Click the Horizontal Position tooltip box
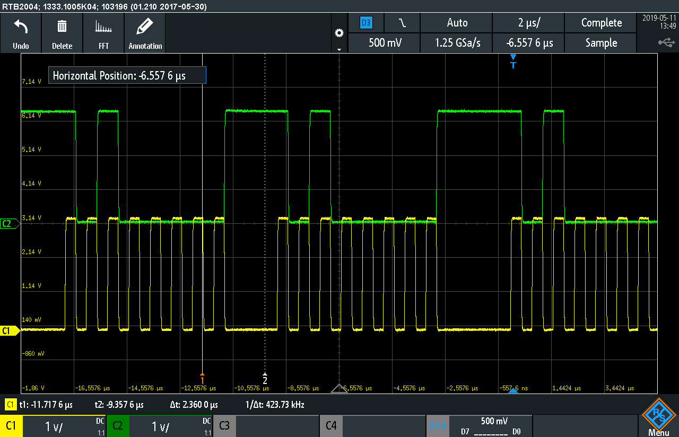Image resolution: width=679 pixels, height=437 pixels. (127, 75)
